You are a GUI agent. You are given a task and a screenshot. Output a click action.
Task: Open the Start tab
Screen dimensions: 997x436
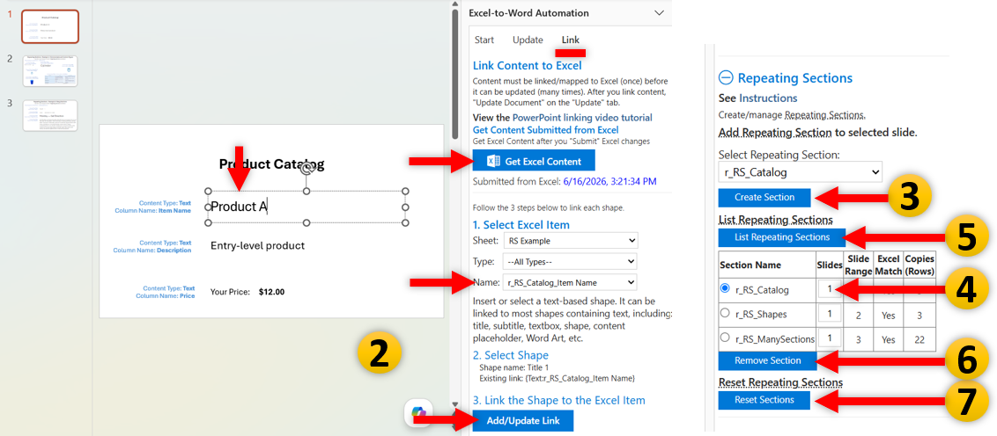click(484, 40)
